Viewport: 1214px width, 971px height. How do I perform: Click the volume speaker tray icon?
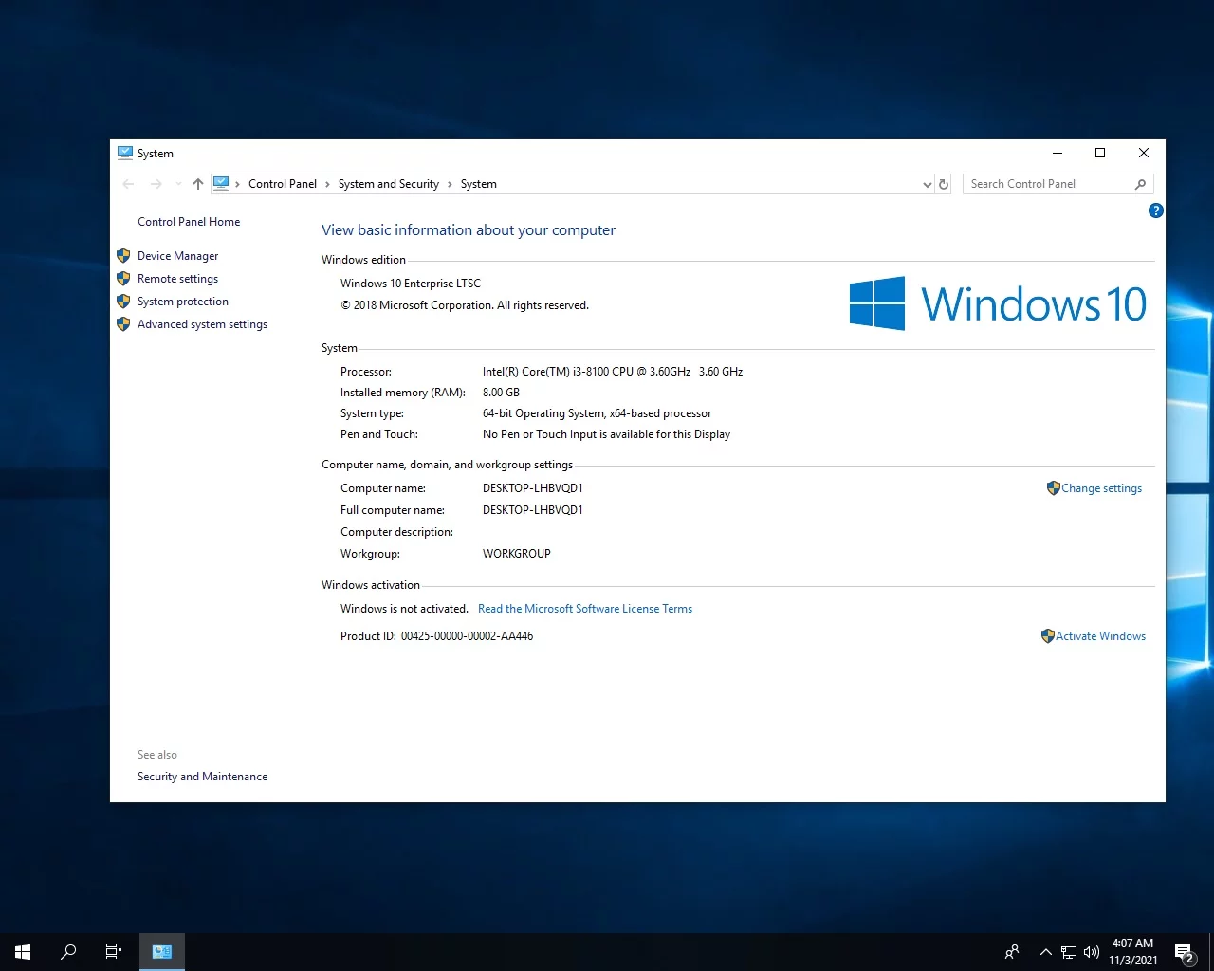pos(1092,952)
